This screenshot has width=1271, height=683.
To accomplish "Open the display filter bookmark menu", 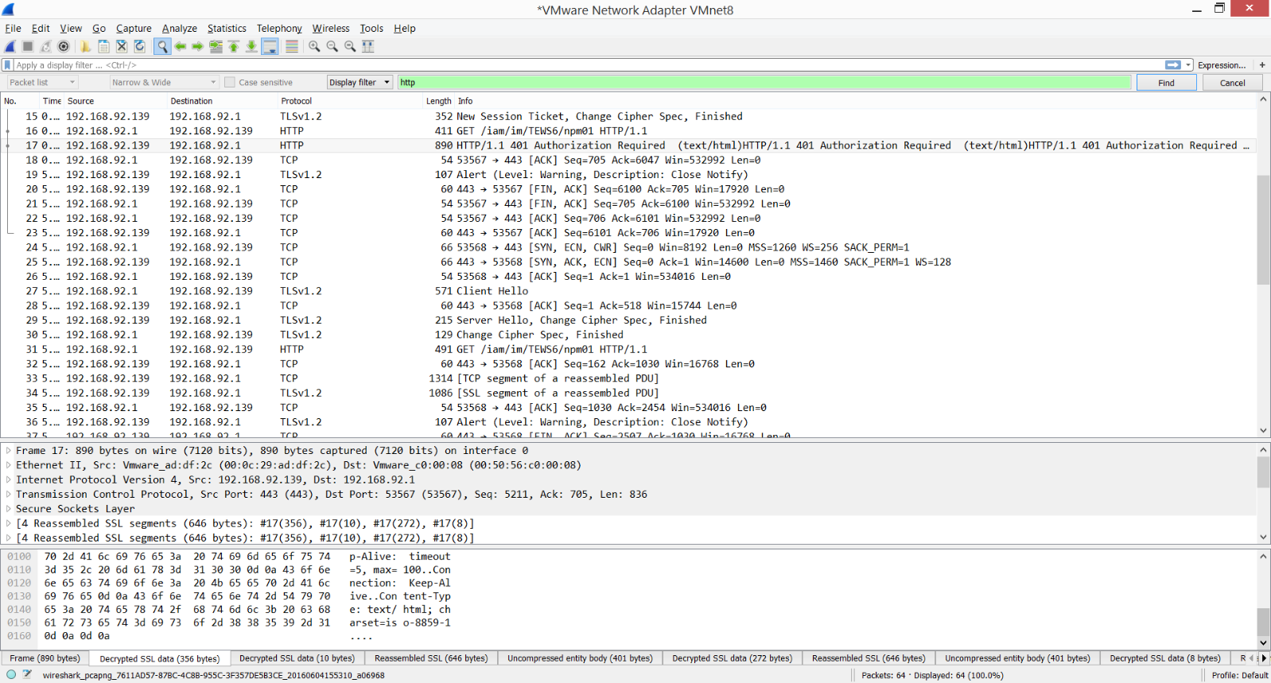I will (8, 65).
